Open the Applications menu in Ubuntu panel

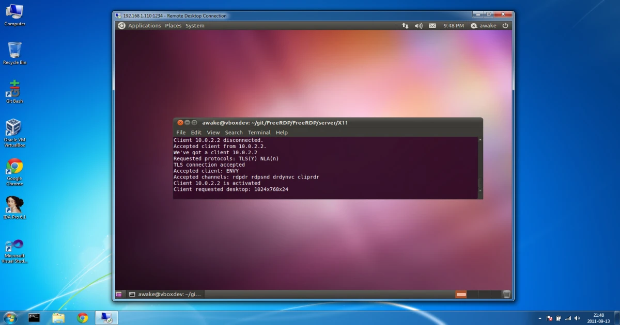click(144, 26)
